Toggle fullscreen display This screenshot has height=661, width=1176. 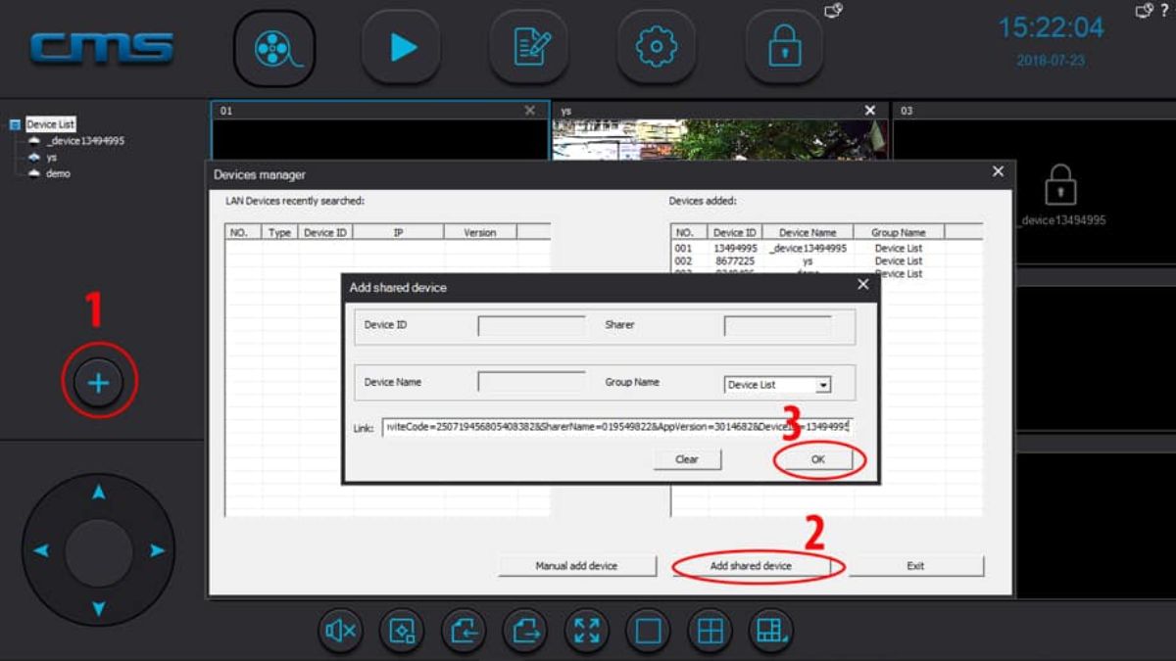587,632
